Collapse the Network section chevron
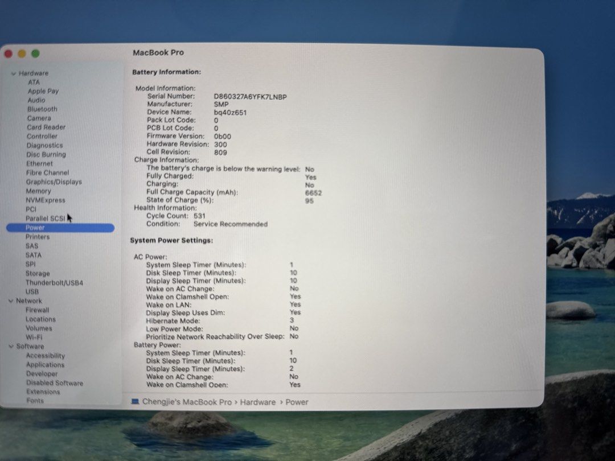This screenshot has width=615, height=461. [11, 301]
